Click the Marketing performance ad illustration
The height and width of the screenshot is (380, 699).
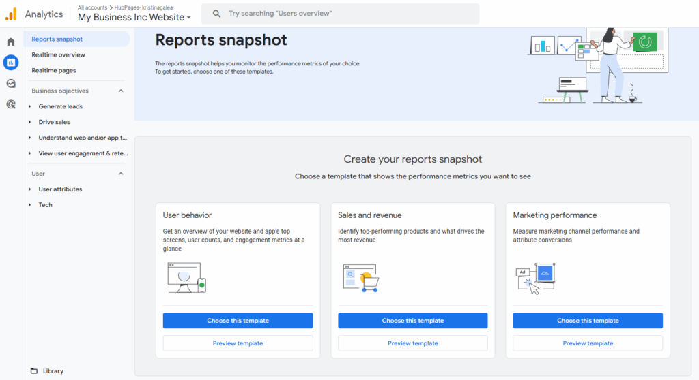tap(535, 279)
